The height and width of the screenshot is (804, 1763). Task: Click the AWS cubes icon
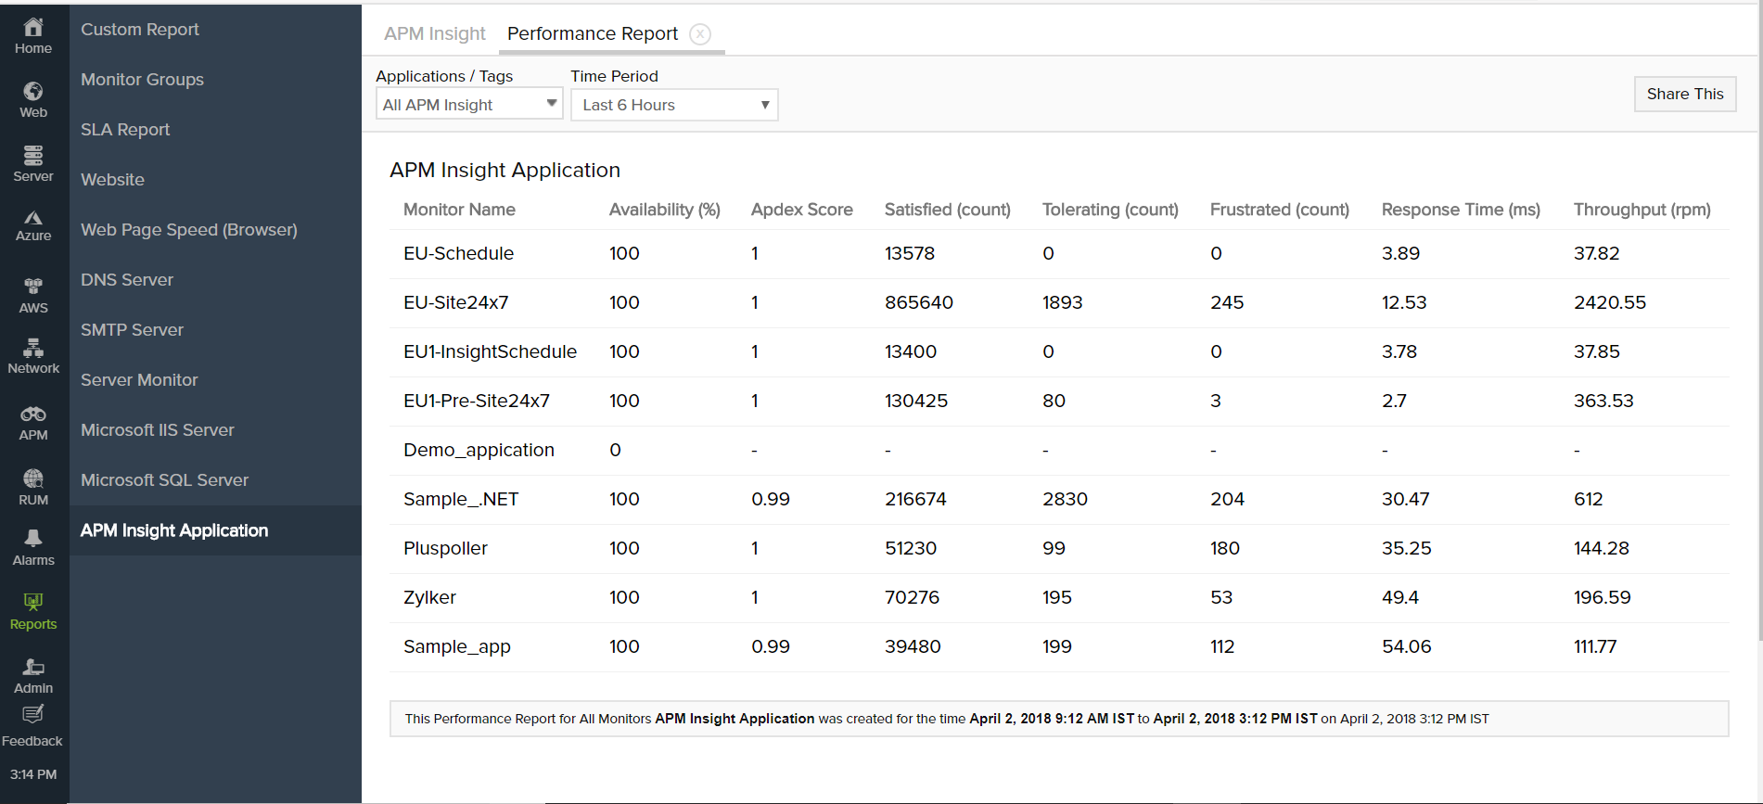pyautogui.click(x=33, y=287)
